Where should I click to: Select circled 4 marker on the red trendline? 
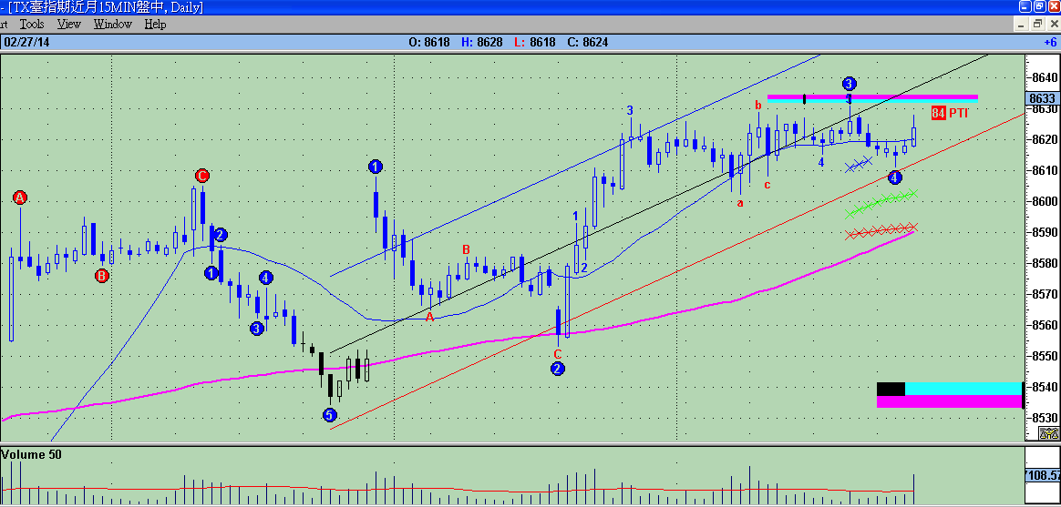pos(895,177)
